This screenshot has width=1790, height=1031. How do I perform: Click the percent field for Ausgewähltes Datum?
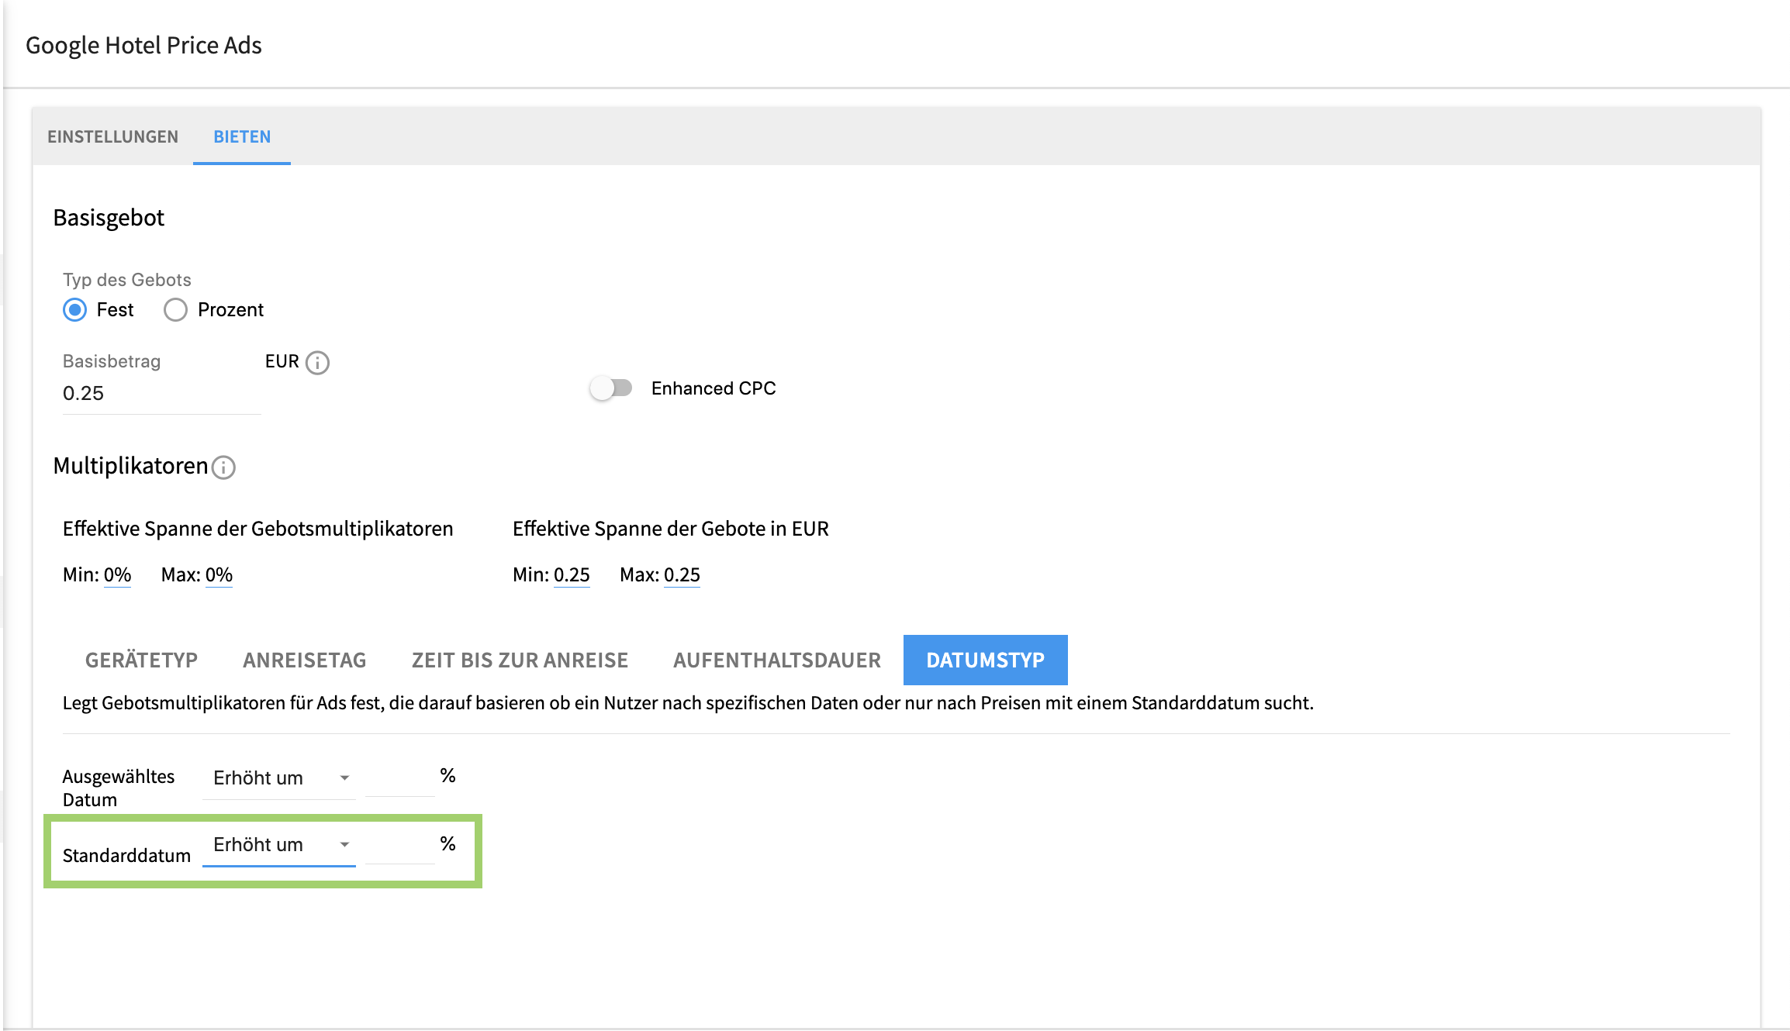[399, 778]
